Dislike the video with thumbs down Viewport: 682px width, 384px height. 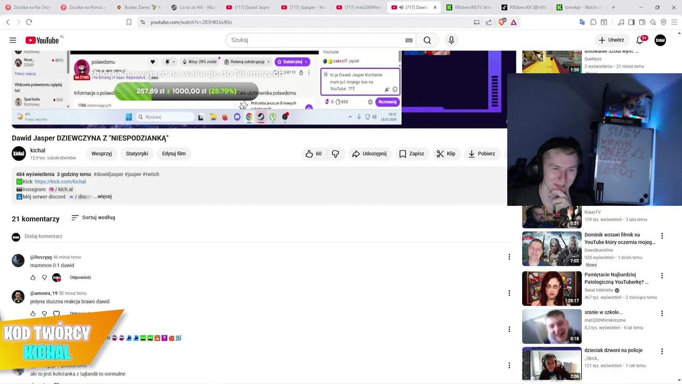point(336,154)
